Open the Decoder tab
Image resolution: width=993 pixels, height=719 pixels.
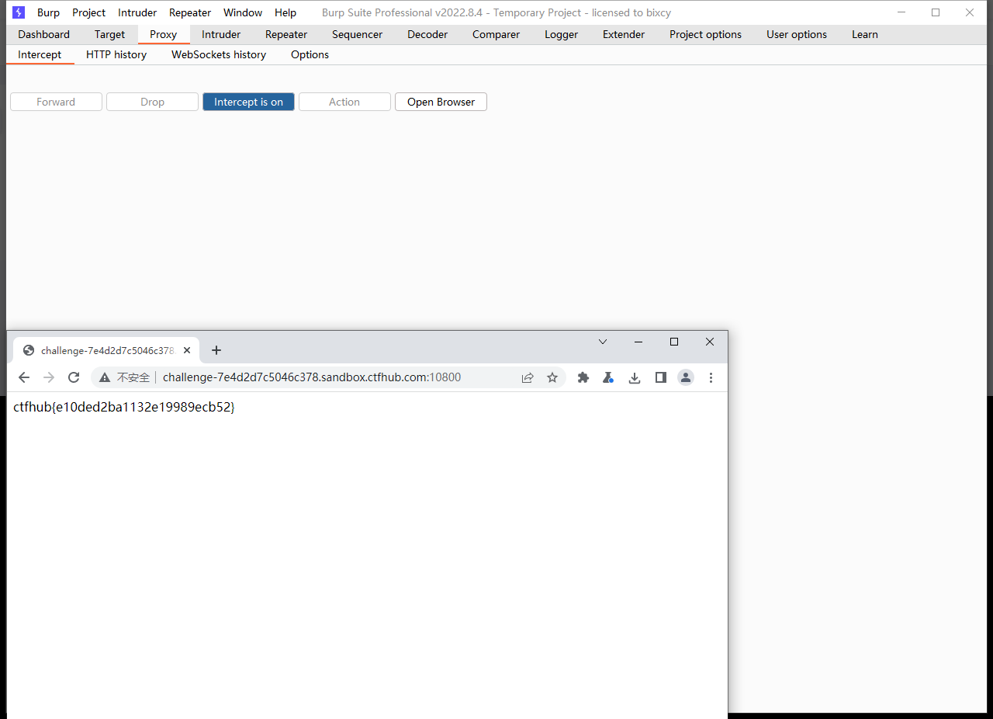pyautogui.click(x=427, y=34)
